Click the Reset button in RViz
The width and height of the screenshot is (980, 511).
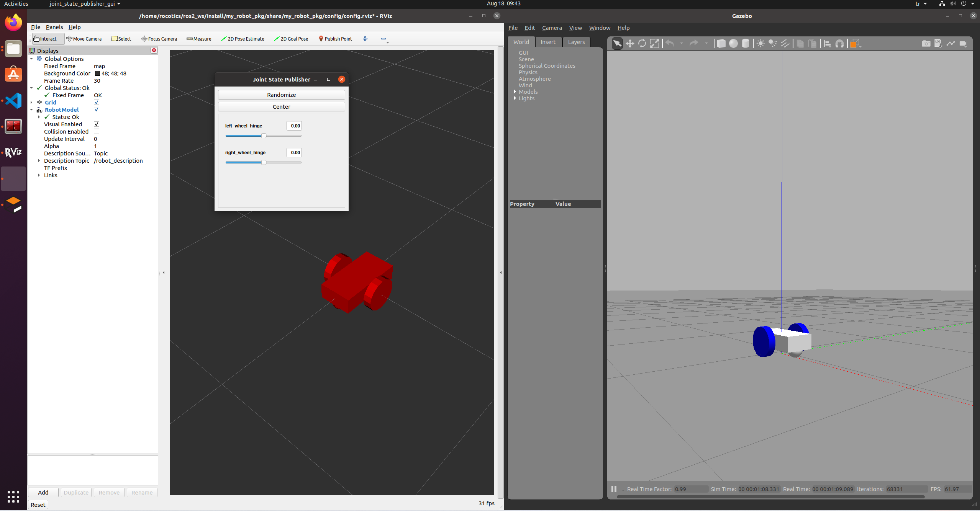(x=38, y=505)
